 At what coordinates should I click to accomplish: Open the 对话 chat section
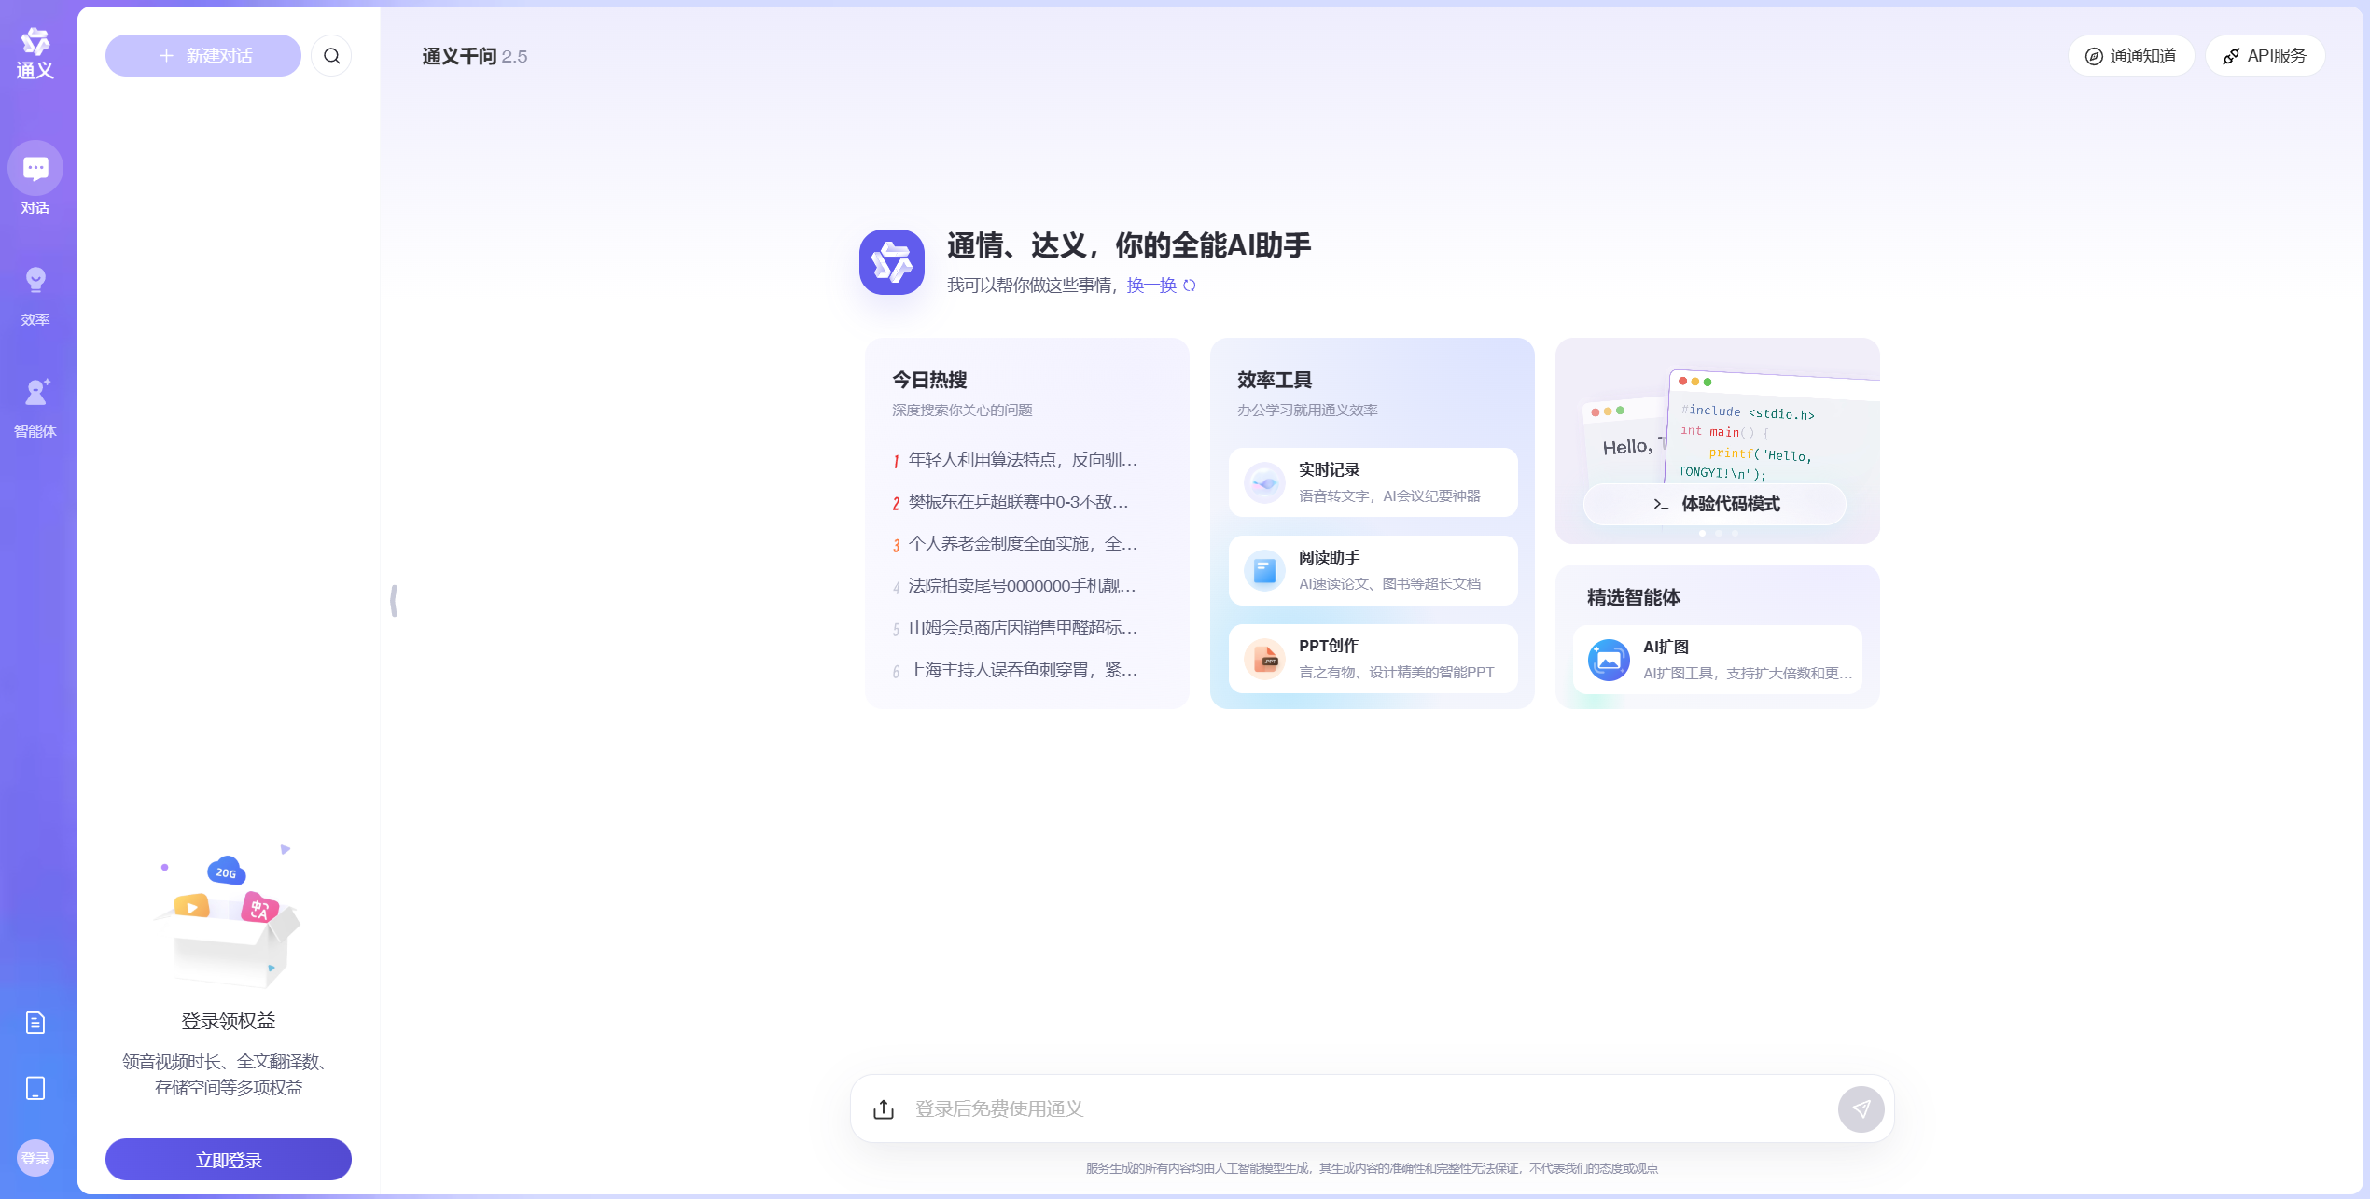(35, 179)
